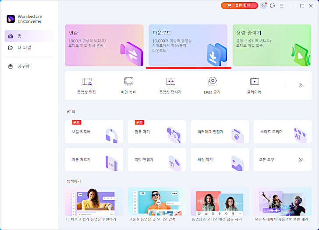Open the 동영상 합치기 merger tool

click(x=170, y=86)
